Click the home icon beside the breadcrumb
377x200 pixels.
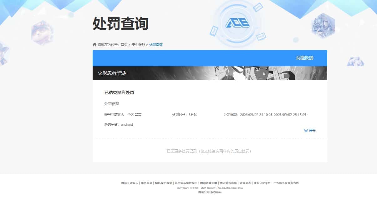point(94,45)
